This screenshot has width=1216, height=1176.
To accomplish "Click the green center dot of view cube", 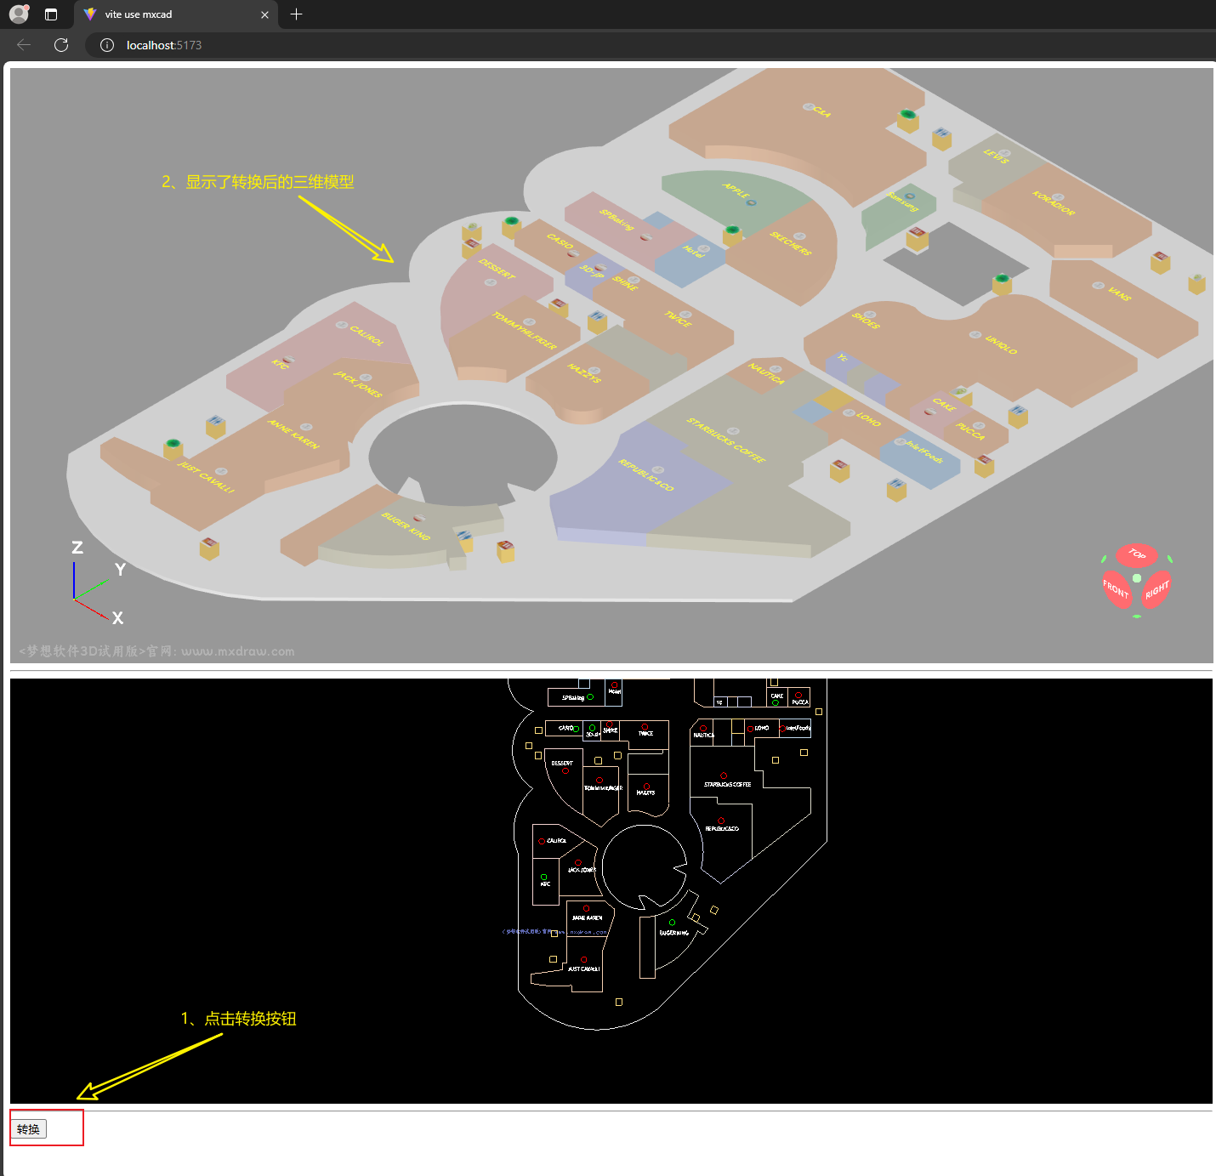I will click(x=1137, y=578).
